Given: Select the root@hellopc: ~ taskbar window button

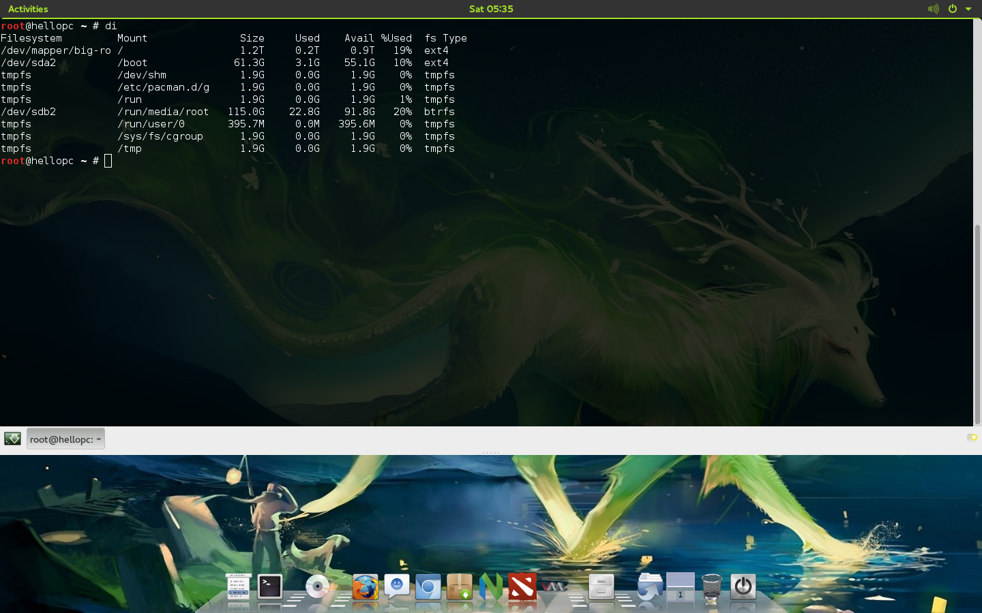Looking at the screenshot, I should (65, 439).
